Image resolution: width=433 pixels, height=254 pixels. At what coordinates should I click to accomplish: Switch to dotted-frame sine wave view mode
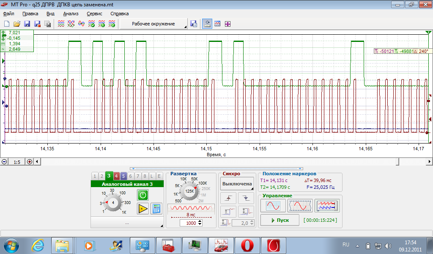300,206
